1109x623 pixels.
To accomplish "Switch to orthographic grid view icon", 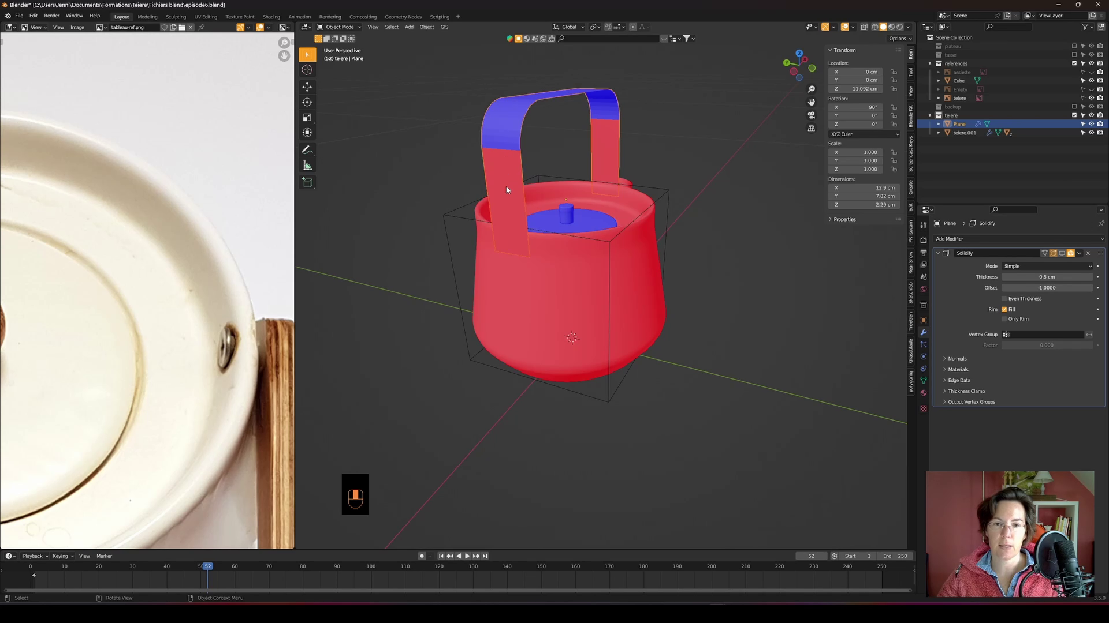I will point(812,129).
